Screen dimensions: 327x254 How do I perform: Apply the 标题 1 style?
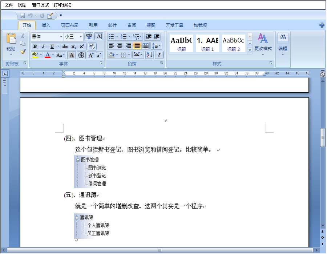tap(207, 43)
